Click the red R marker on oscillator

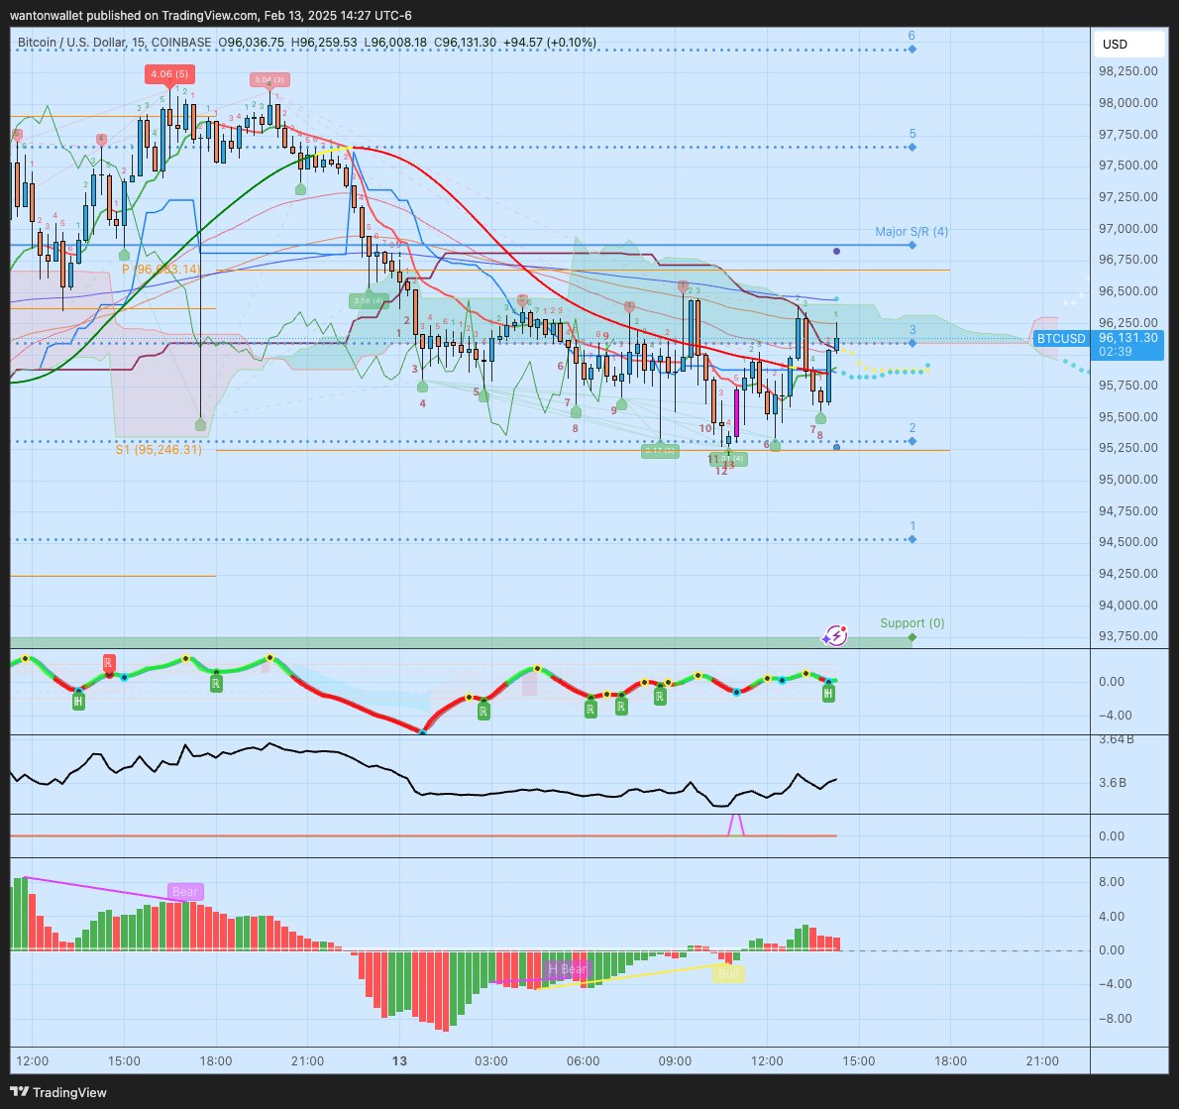pos(109,664)
